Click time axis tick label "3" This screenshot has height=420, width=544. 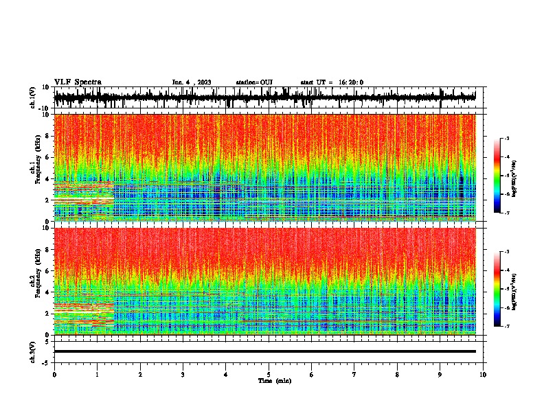[183, 375]
